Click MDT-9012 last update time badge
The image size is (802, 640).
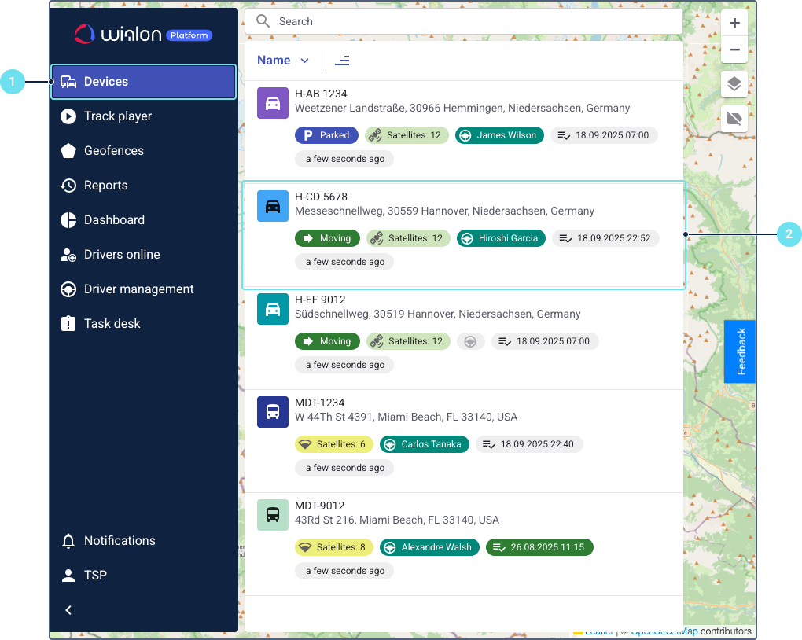click(x=344, y=571)
